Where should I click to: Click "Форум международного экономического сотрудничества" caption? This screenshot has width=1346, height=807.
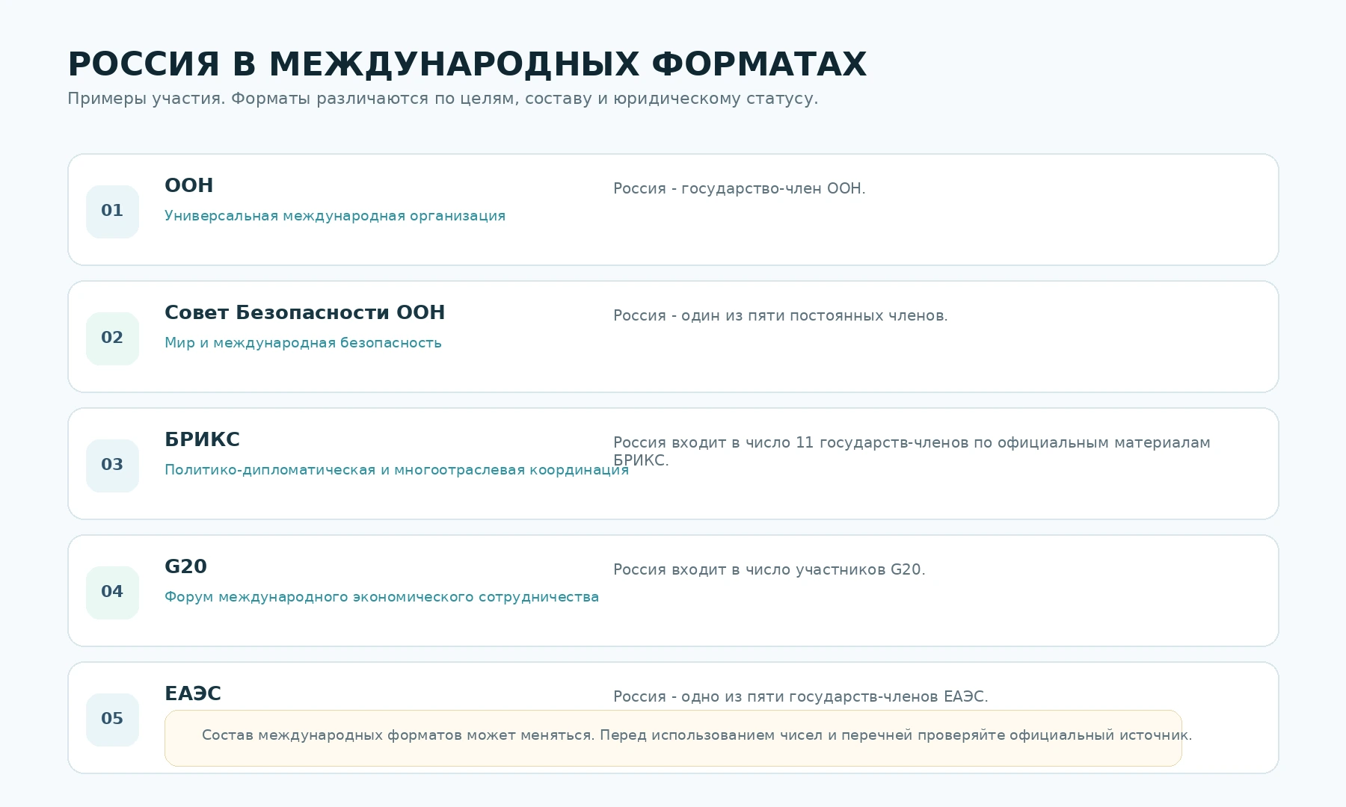tap(381, 597)
